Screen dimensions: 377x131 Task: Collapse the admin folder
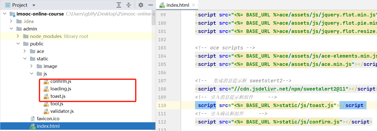11,29
